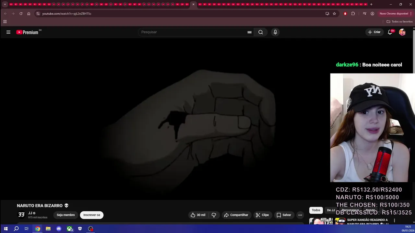Open the JJ channel name link
Screen dimensions: 415x233
coord(30,213)
